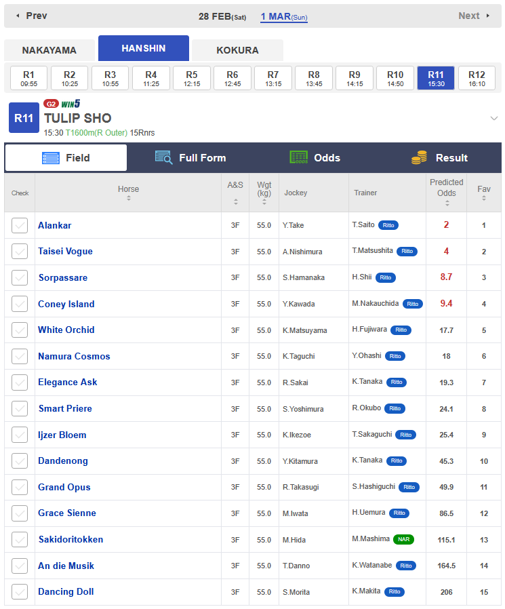This screenshot has height=609, width=505.
Task: Check the box for Sorpassare
Action: tap(20, 277)
